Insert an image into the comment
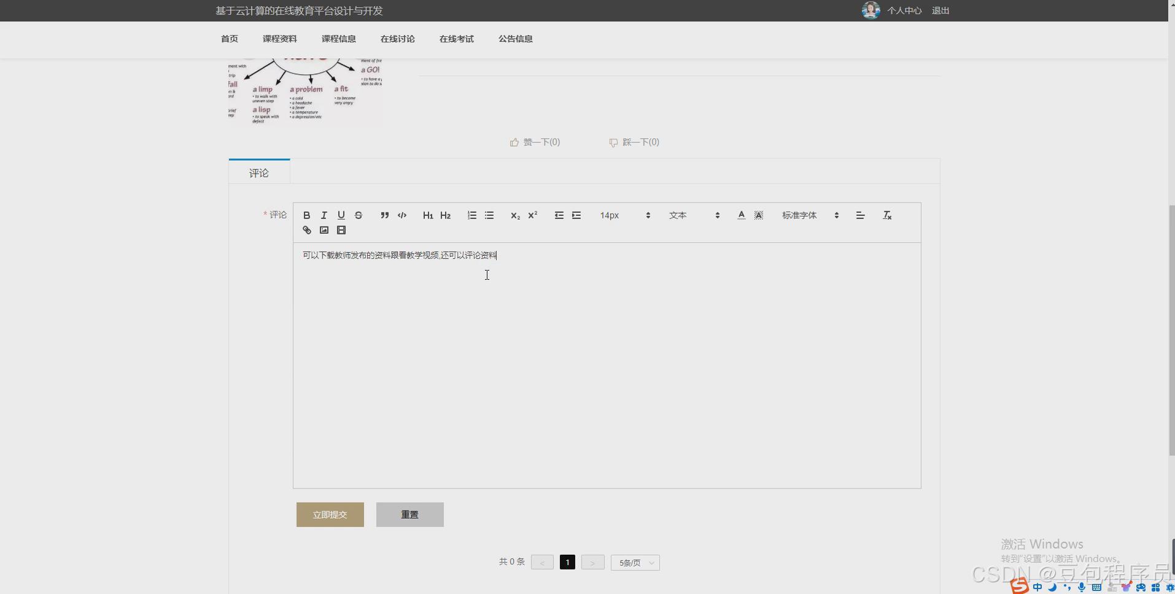This screenshot has height=594, width=1175. (324, 230)
